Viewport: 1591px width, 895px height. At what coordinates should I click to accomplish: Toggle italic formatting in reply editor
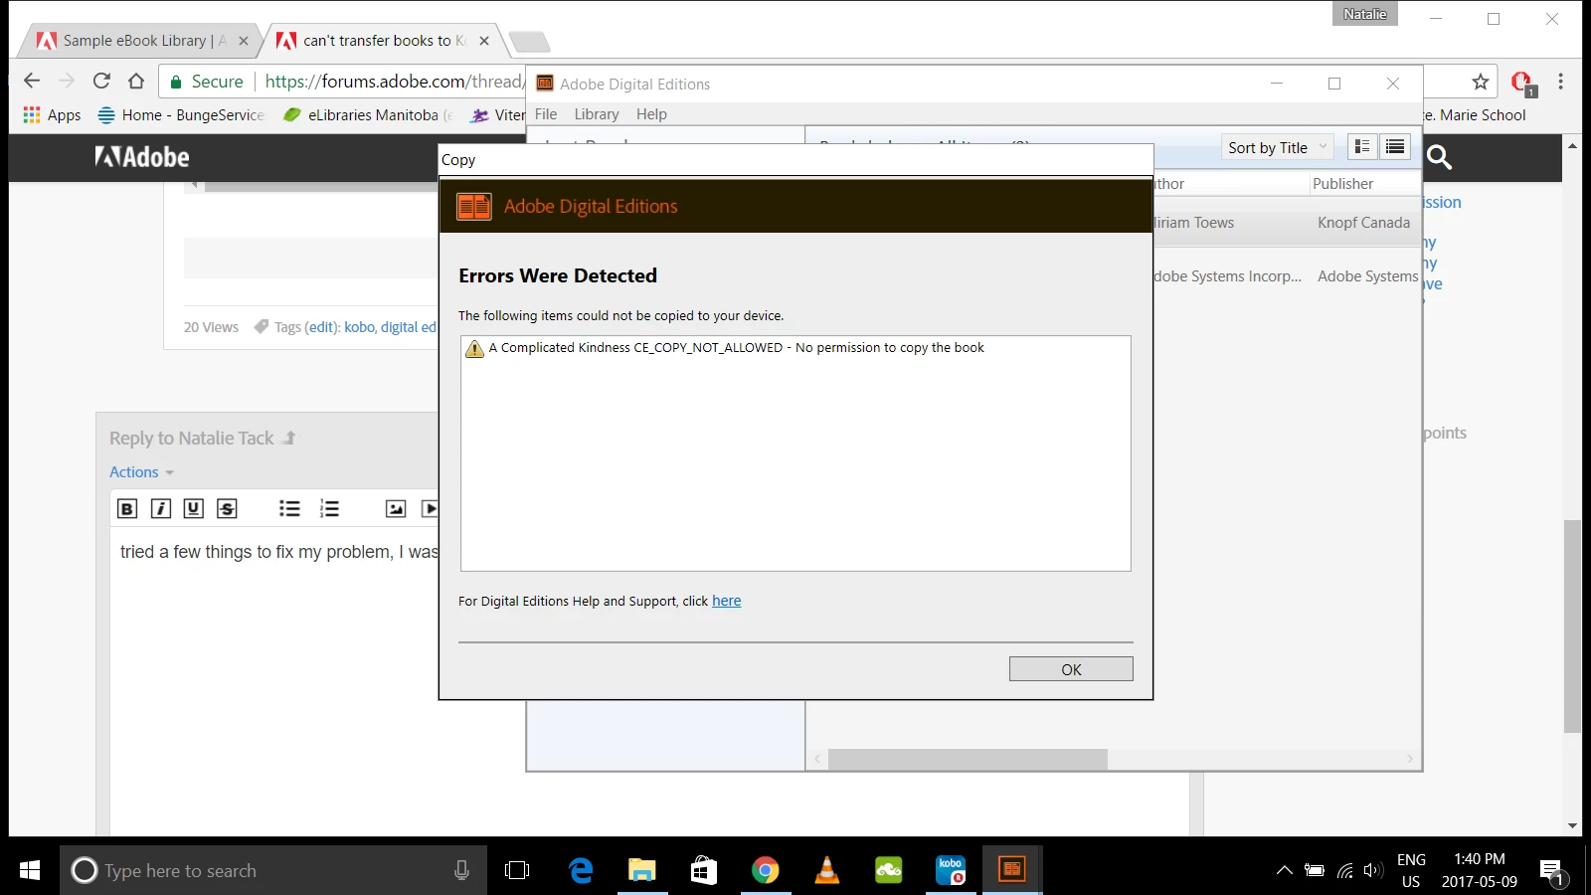[160, 509]
